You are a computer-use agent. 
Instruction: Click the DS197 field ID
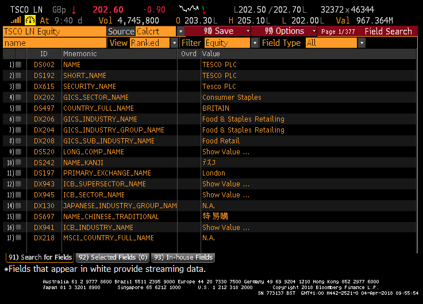coord(44,173)
